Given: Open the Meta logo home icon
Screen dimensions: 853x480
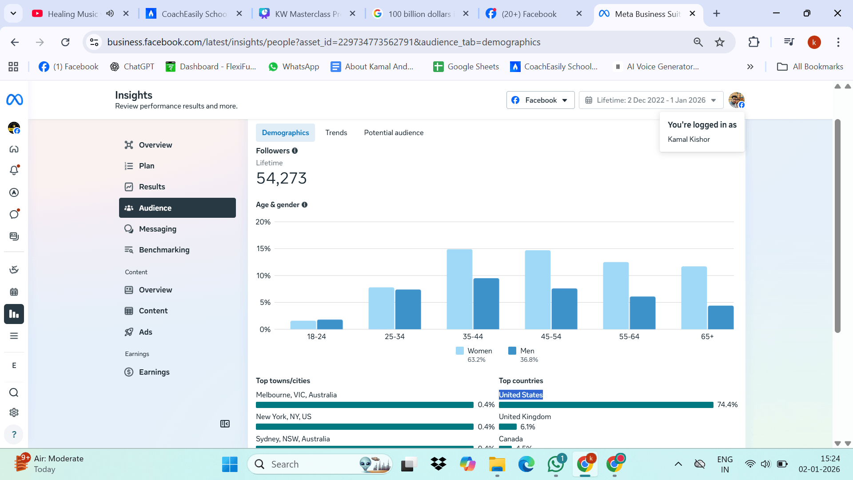Looking at the screenshot, I should 14,100.
